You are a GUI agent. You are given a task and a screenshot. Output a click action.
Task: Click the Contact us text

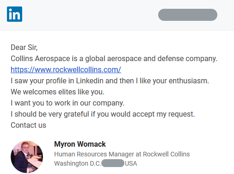[x=28, y=125]
